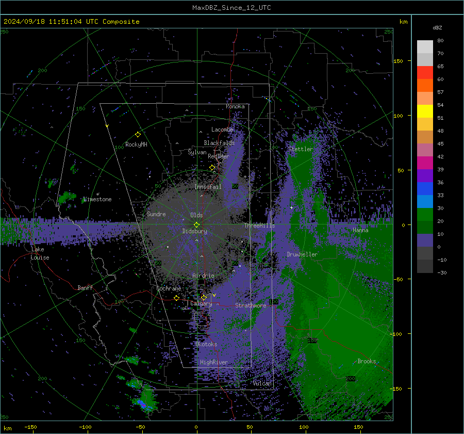This screenshot has width=464, height=434.
Task: Click the km unit label at top right
Action: point(403,22)
